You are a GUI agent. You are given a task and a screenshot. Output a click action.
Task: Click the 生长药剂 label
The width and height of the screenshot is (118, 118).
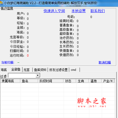(67, 46)
